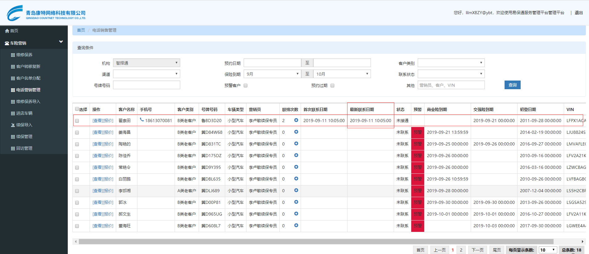Collapse the 车险营销 sidebar section
The image size is (589, 254).
pos(61,42)
